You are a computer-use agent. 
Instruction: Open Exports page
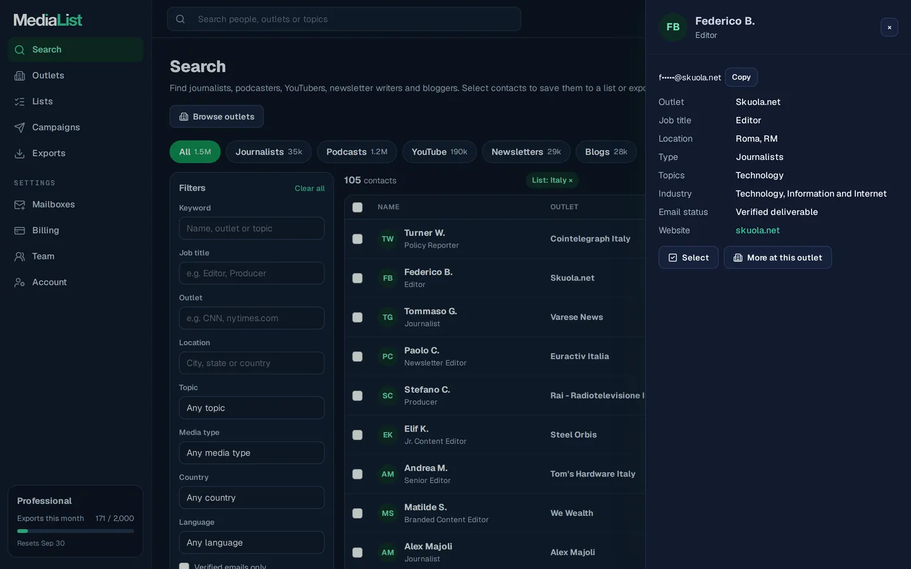[x=75, y=153]
